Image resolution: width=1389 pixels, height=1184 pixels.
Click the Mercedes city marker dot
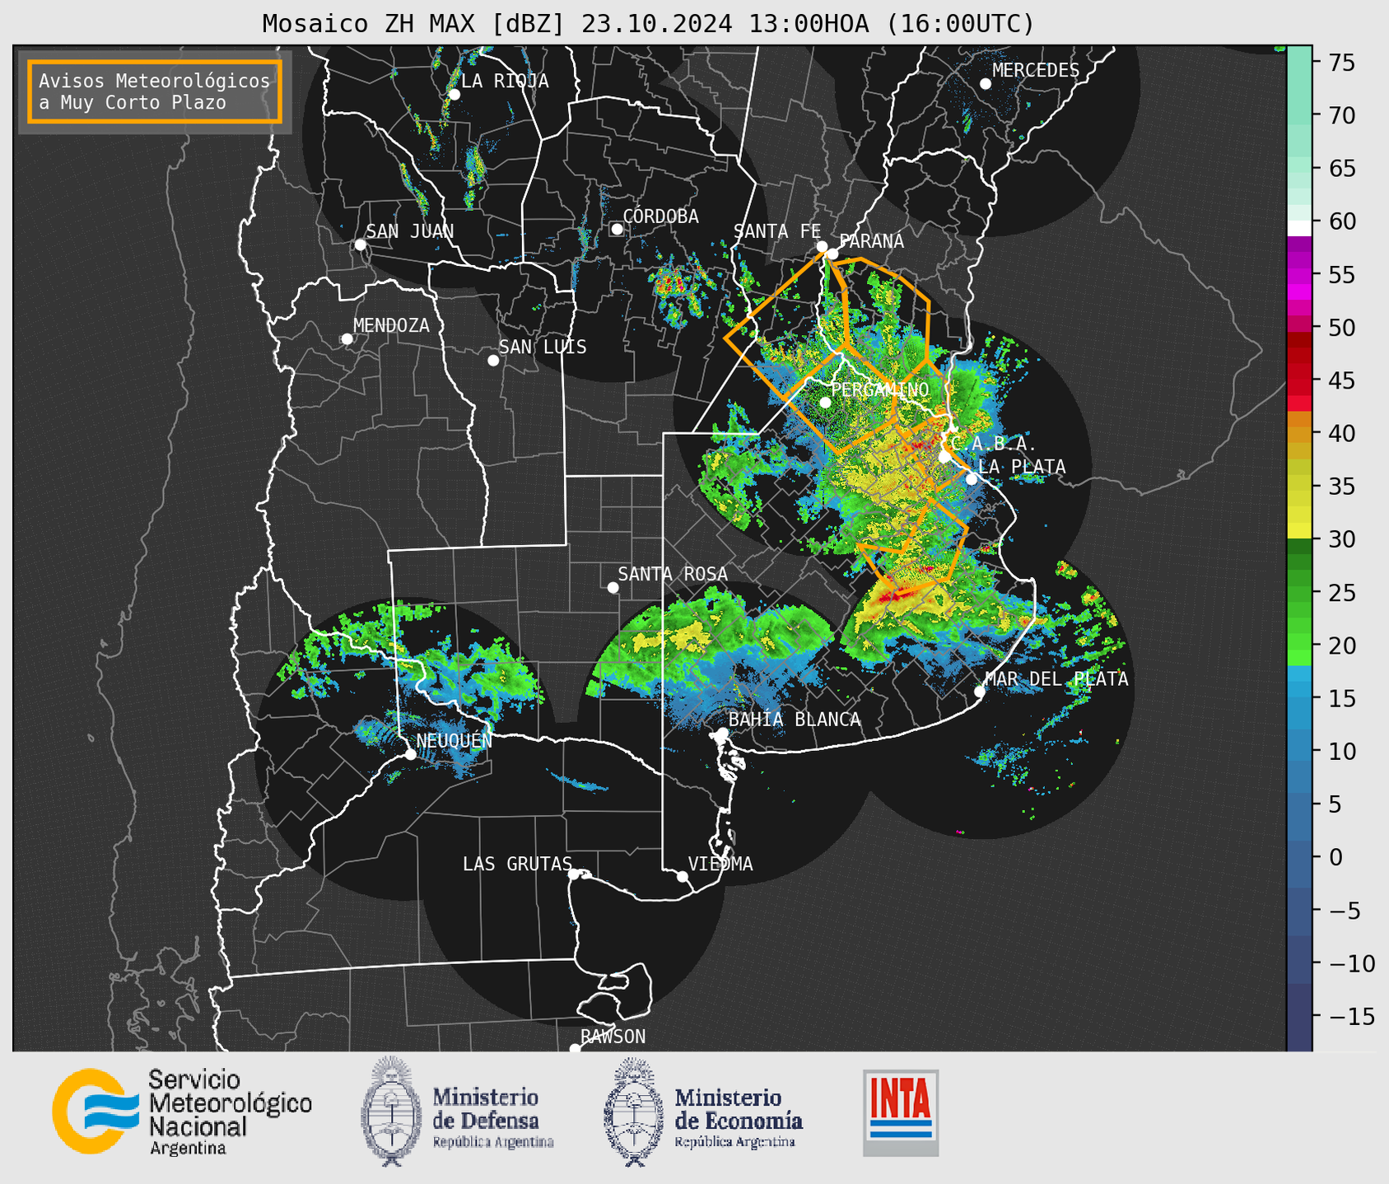[x=986, y=84]
